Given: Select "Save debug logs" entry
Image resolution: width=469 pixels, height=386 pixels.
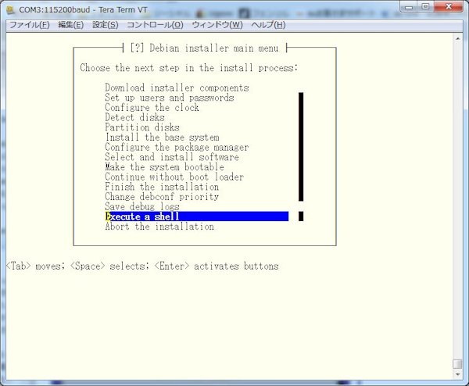Looking at the screenshot, I should tap(142, 206).
